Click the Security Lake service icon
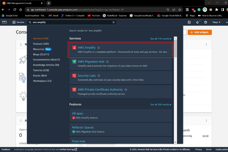 click(x=74, y=76)
